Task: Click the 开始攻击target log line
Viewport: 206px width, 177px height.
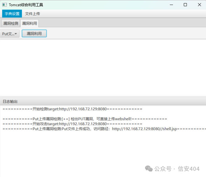Action: [x=72, y=124]
